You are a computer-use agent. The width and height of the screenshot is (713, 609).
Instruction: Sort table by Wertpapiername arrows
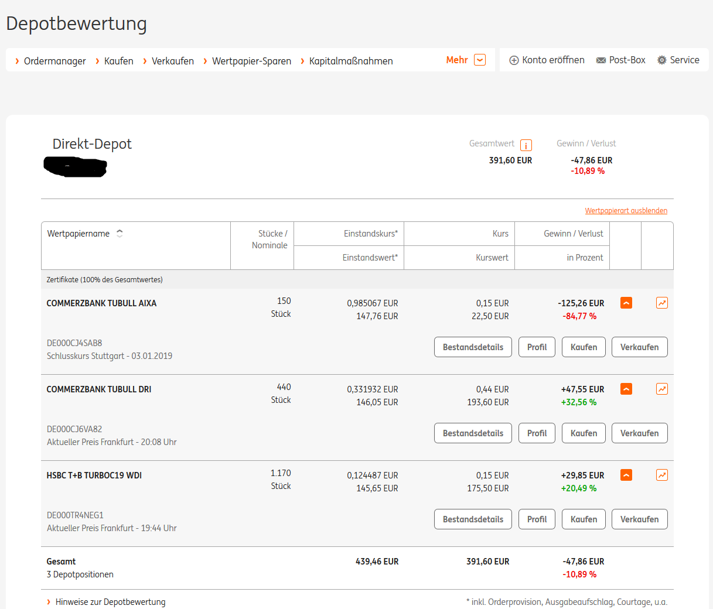(x=120, y=234)
